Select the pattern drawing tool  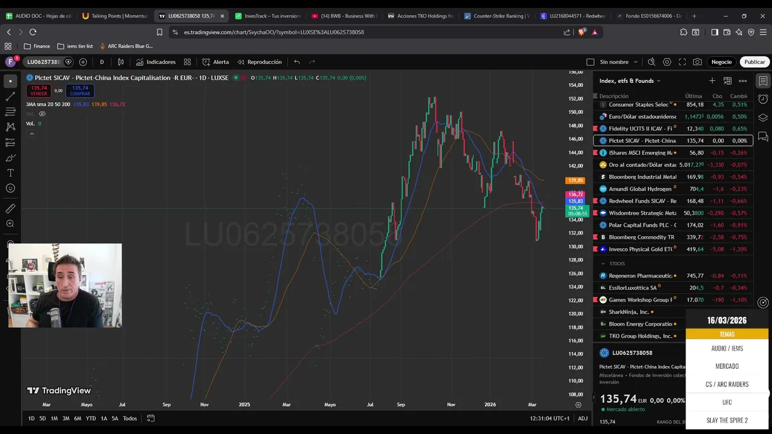click(x=10, y=127)
